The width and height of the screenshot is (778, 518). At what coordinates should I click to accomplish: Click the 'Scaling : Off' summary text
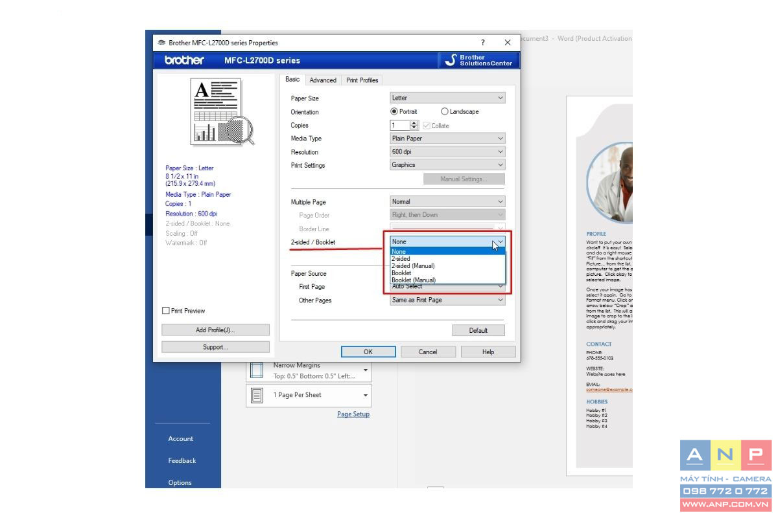pos(182,233)
